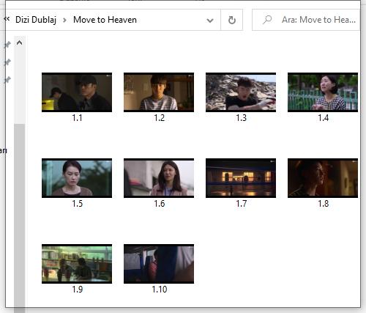The width and height of the screenshot is (366, 313).
Task: Click file name label 1.7
Action: [x=242, y=204]
